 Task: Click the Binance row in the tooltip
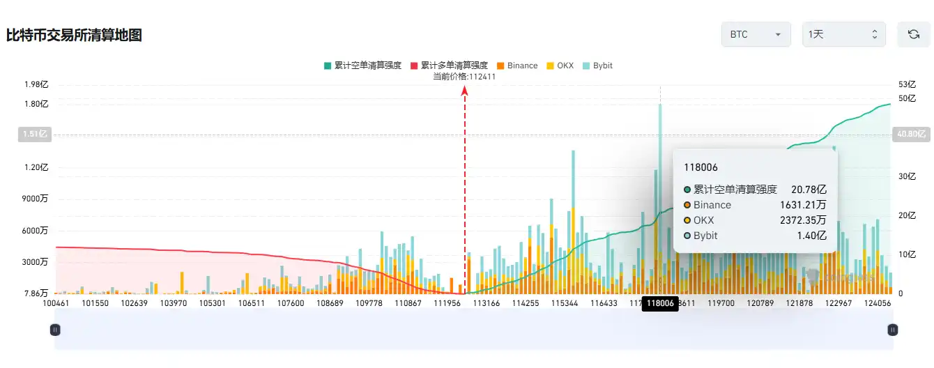(755, 205)
